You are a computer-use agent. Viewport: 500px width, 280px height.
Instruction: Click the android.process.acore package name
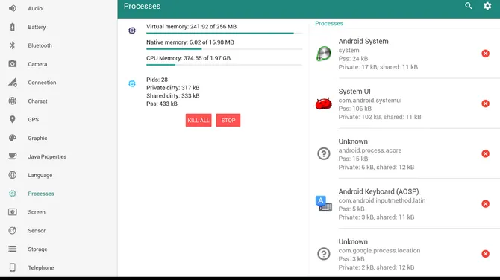click(370, 150)
